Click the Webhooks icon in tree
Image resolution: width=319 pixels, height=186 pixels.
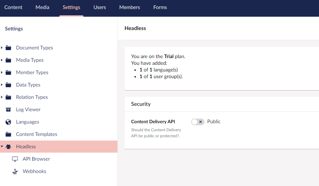15,171
